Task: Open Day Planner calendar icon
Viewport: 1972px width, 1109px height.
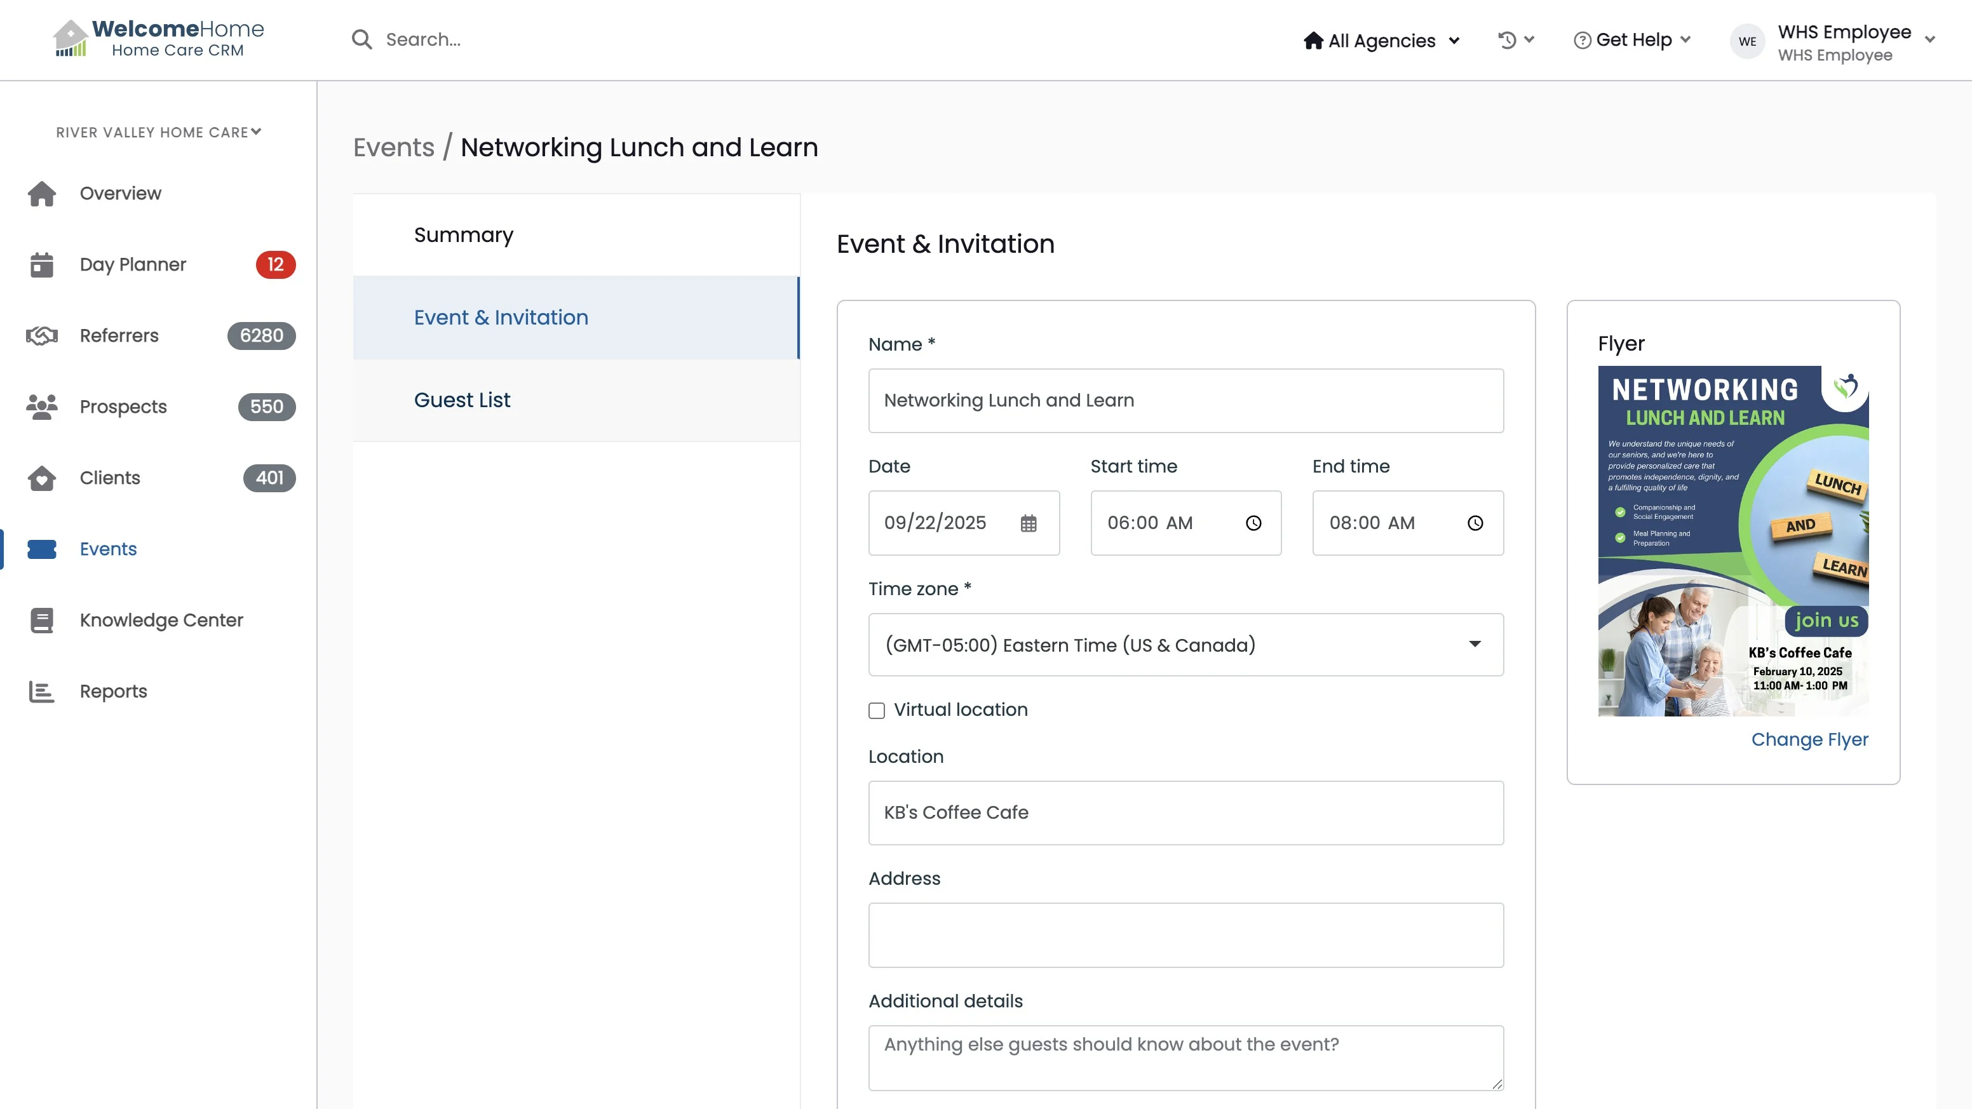Action: click(42, 265)
